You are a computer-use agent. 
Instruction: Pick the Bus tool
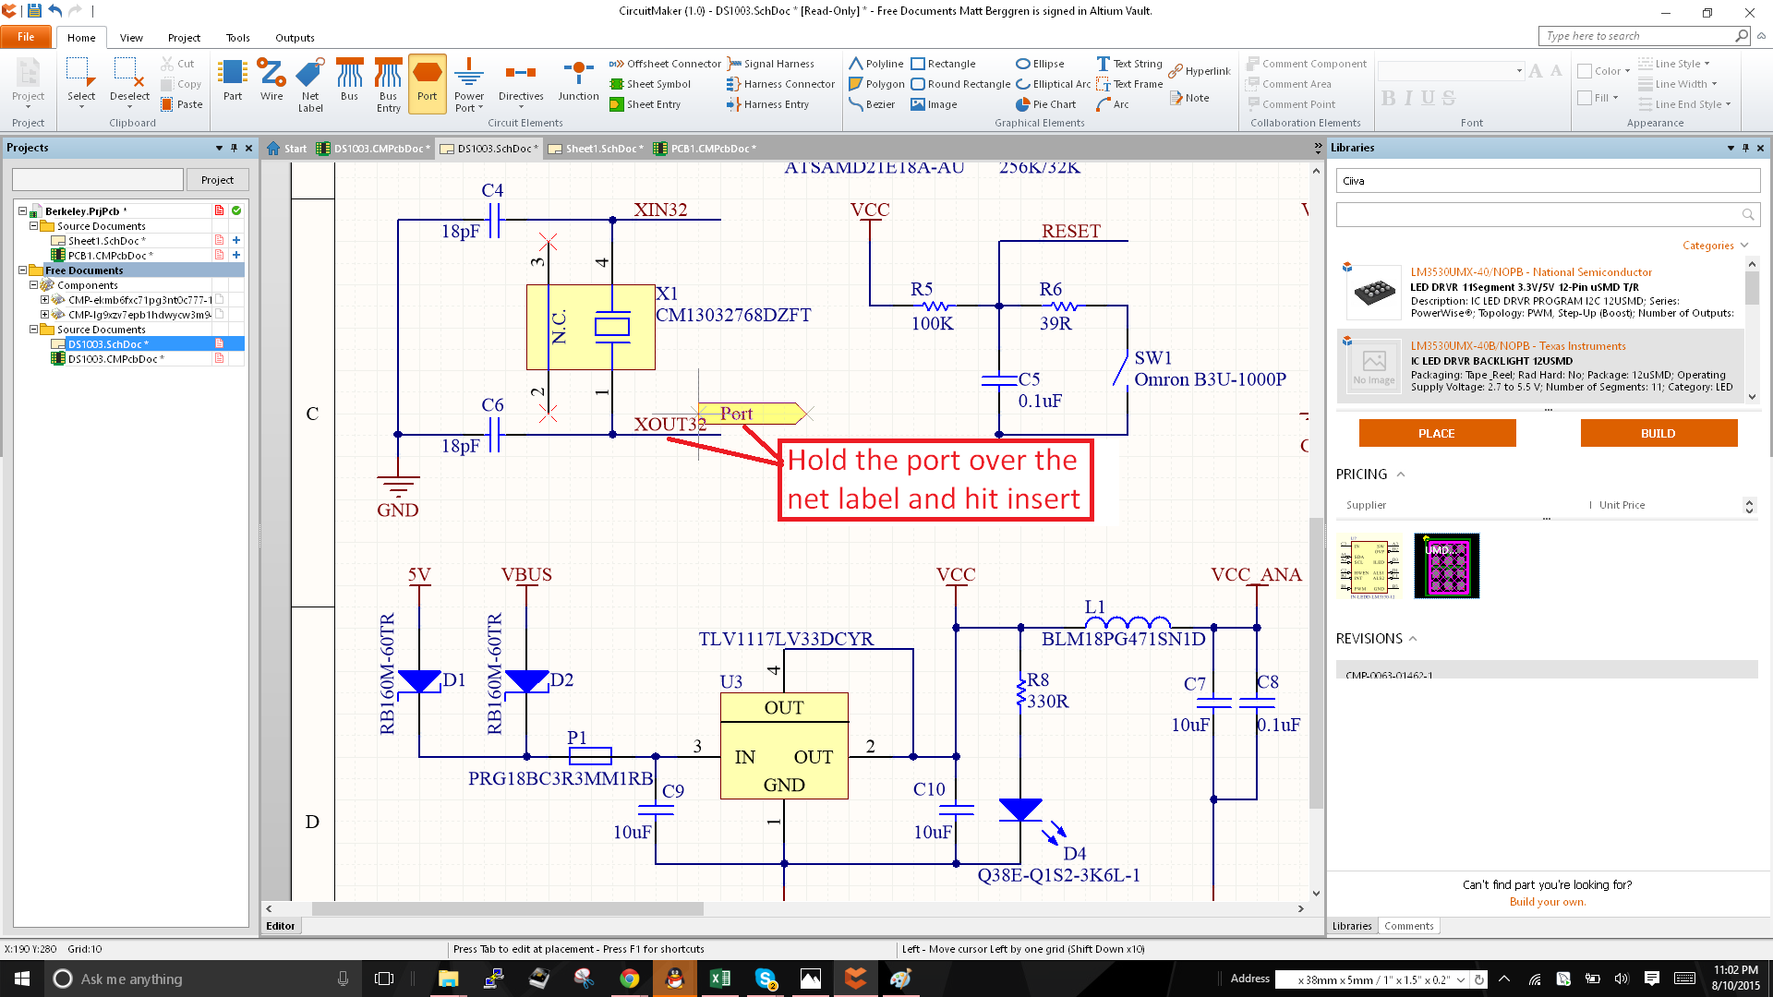pos(349,82)
